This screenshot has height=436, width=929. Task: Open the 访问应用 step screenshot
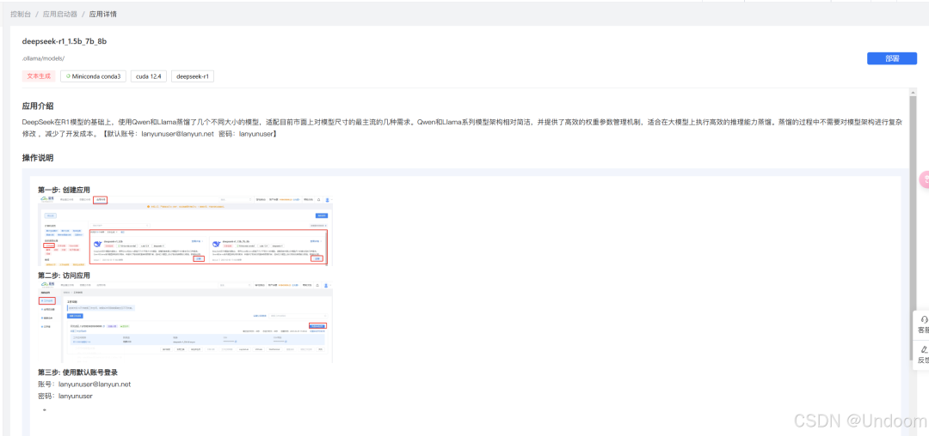[x=186, y=321]
